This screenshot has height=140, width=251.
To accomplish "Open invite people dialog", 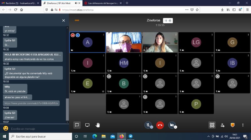I will click(222, 125).
